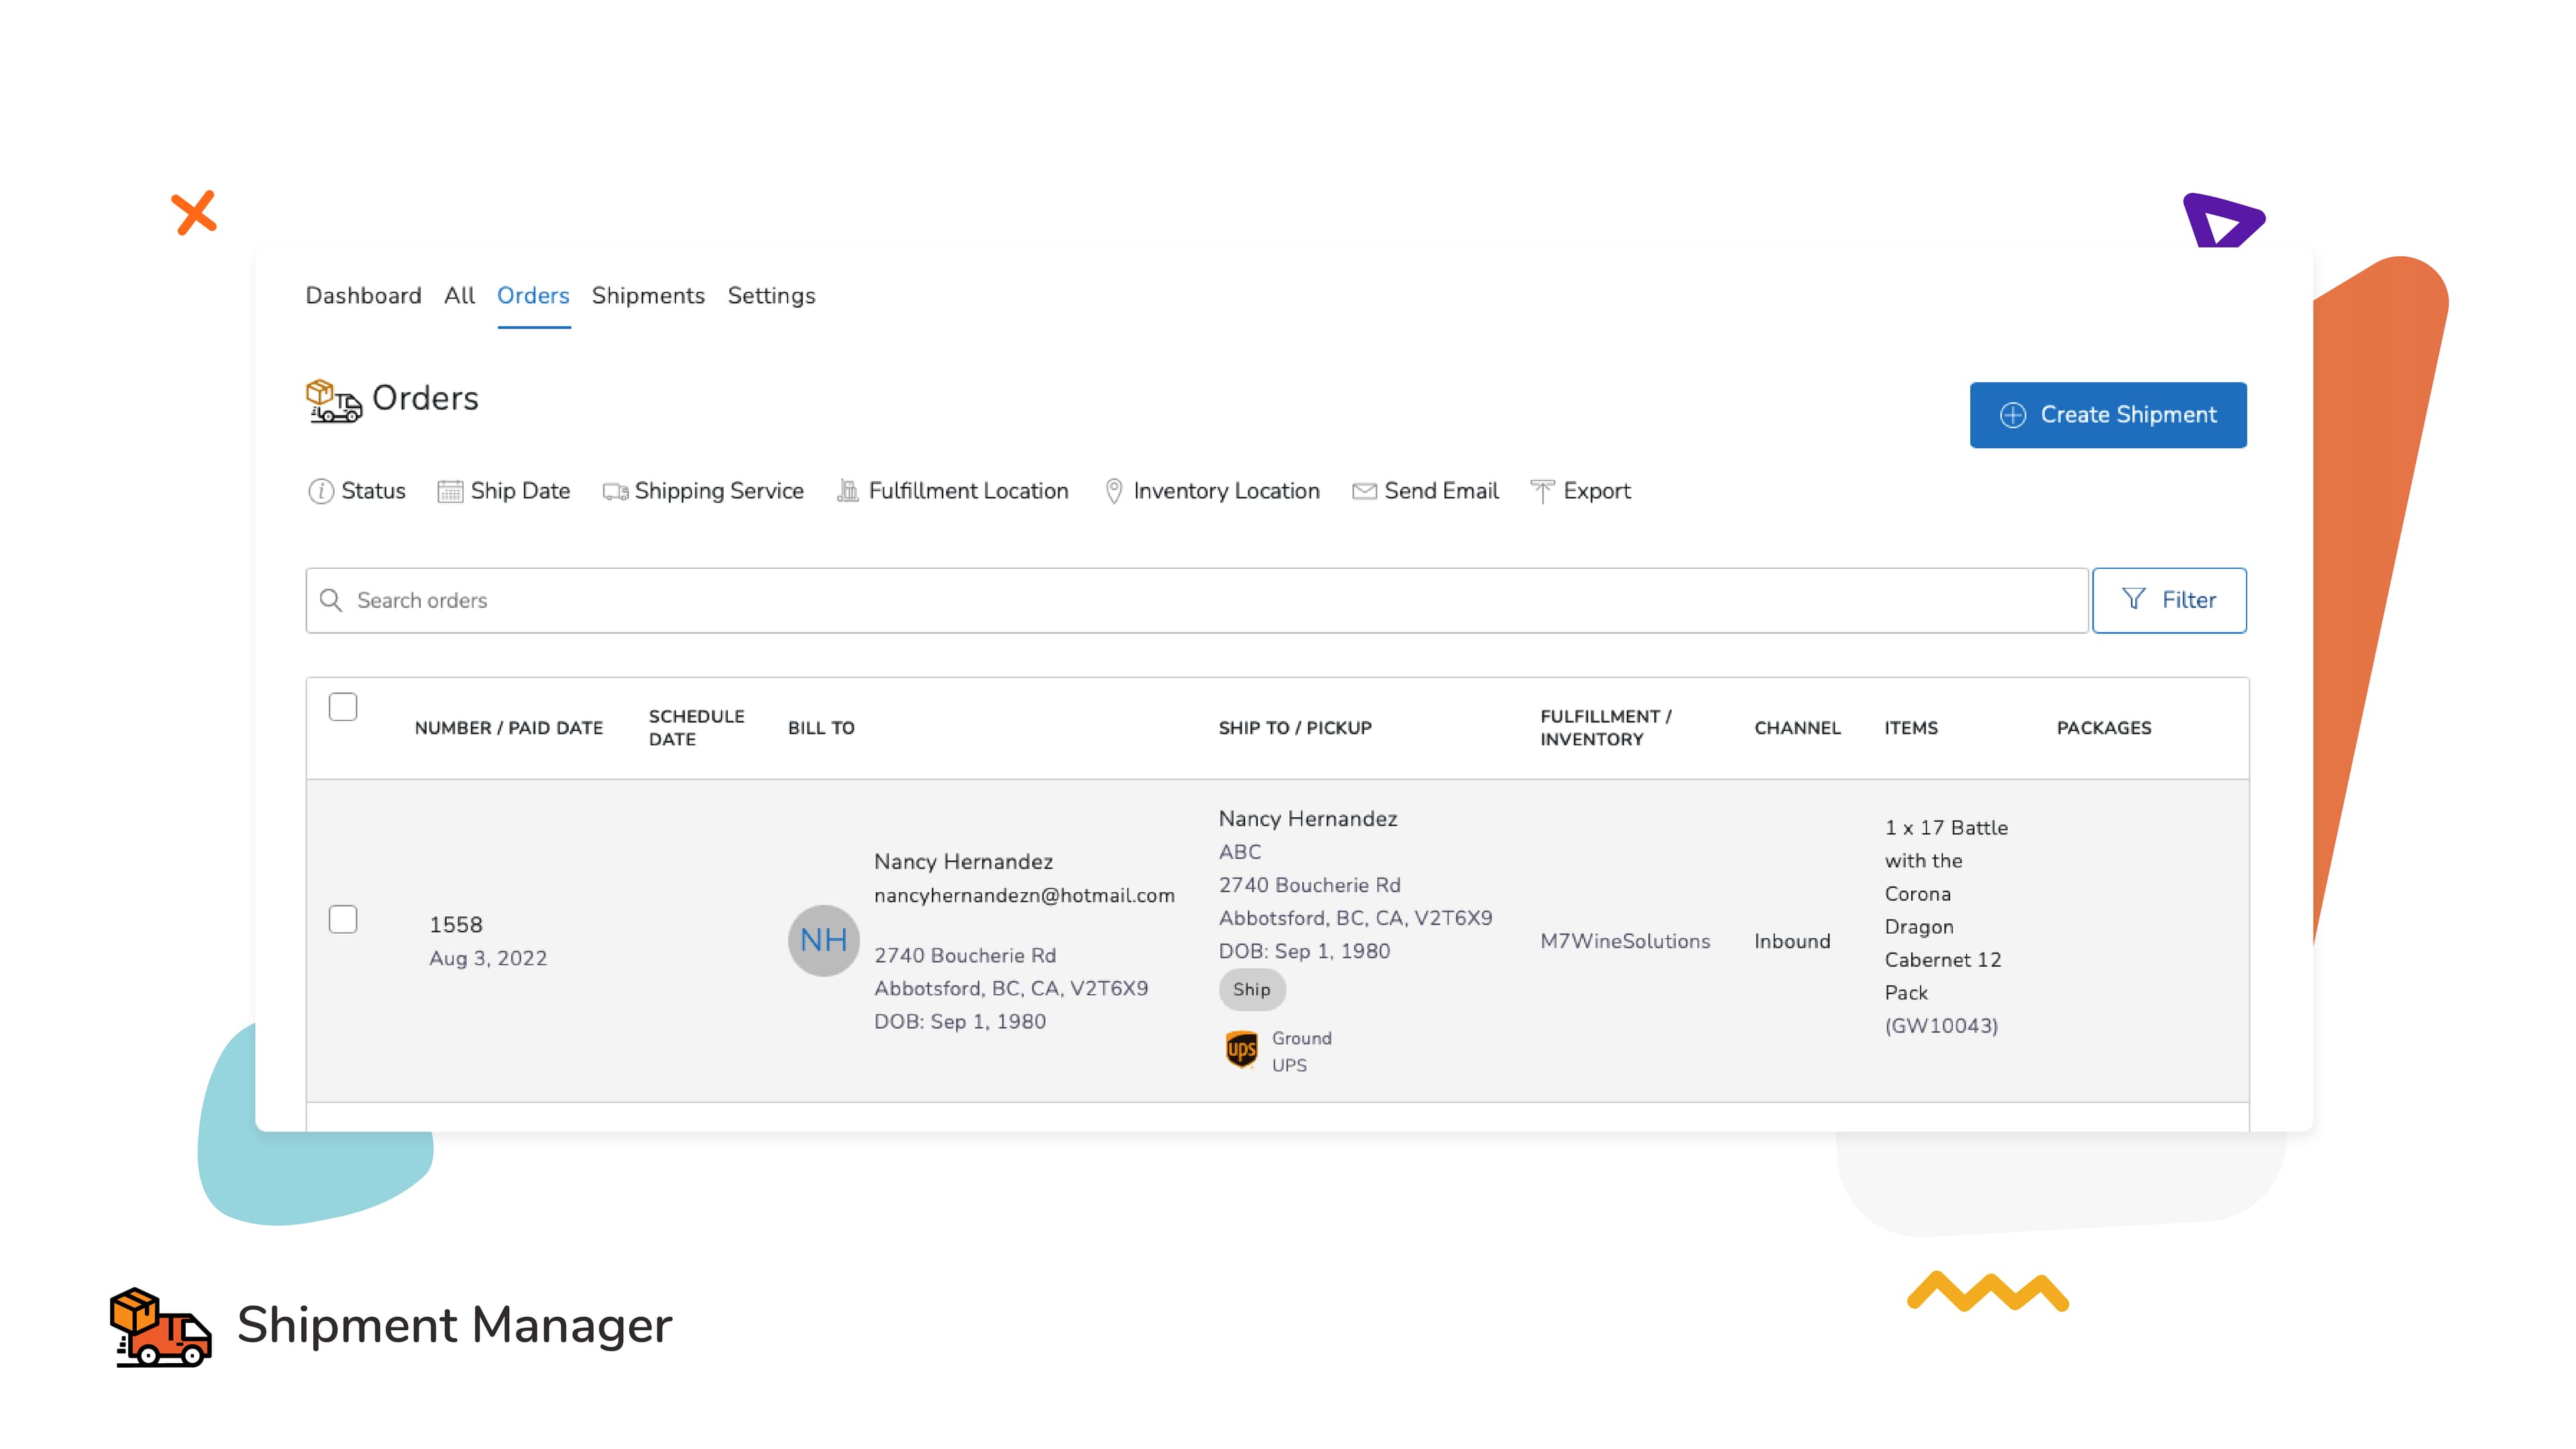Click the Status info icon
Image resolution: width=2576 pixels, height=1449 pixels.
pos(321,491)
